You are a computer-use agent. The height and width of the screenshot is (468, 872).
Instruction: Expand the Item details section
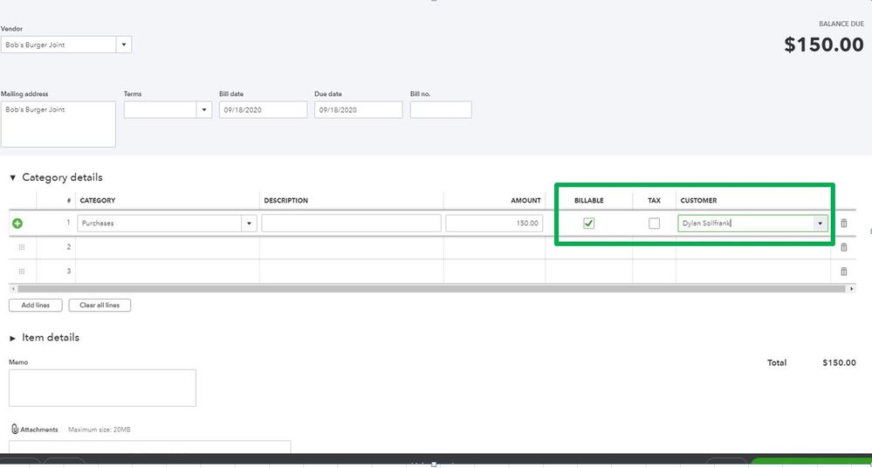point(12,338)
